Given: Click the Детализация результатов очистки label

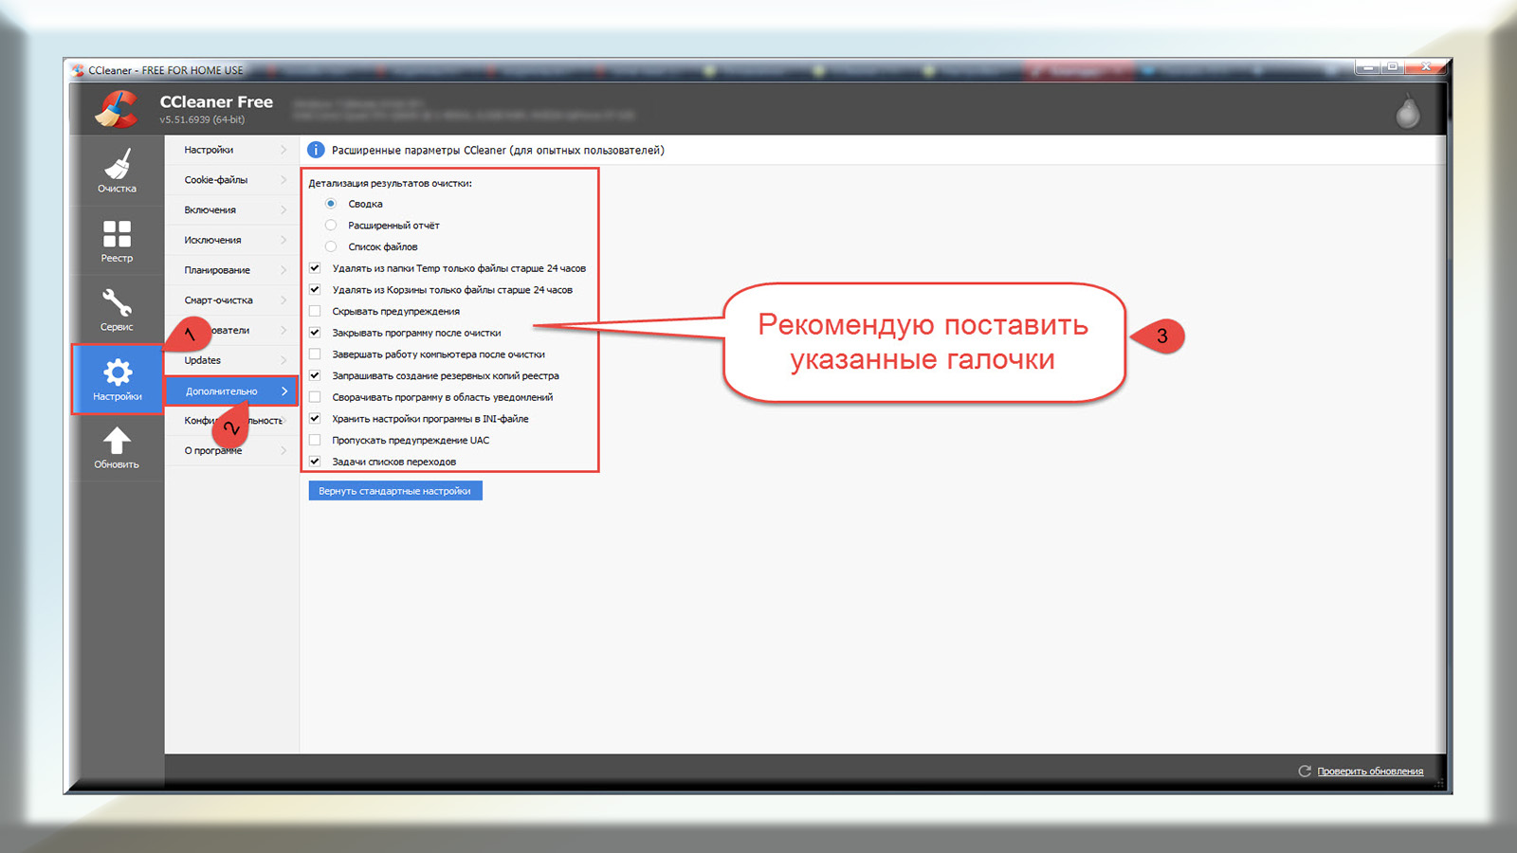Looking at the screenshot, I should (390, 183).
